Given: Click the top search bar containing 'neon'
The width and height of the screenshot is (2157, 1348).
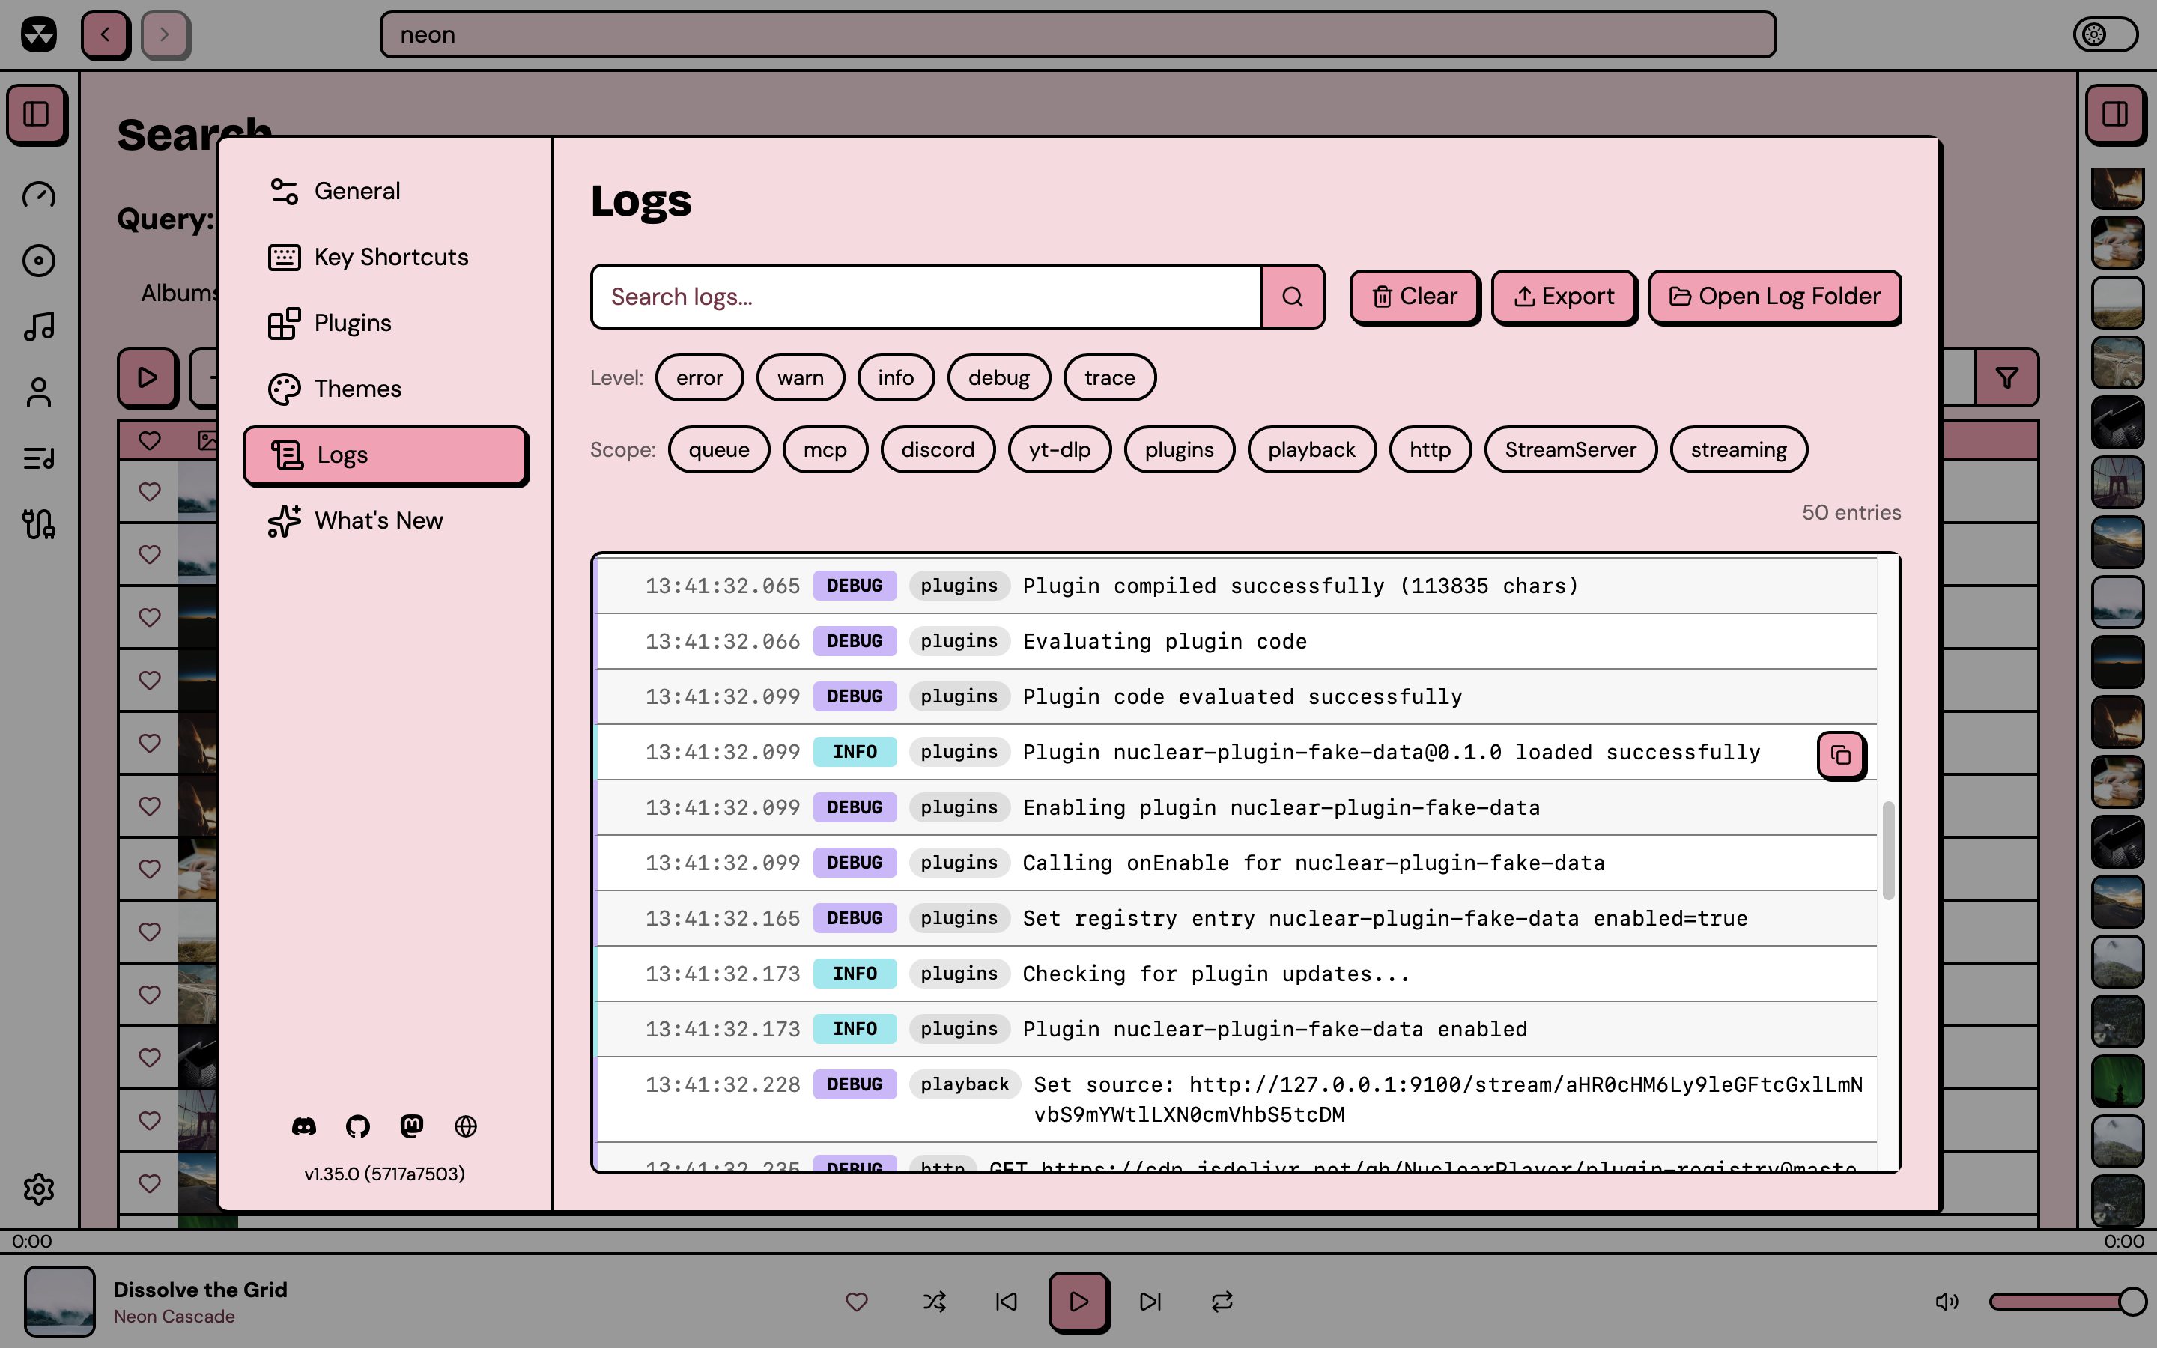Looking at the screenshot, I should tap(1078, 34).
